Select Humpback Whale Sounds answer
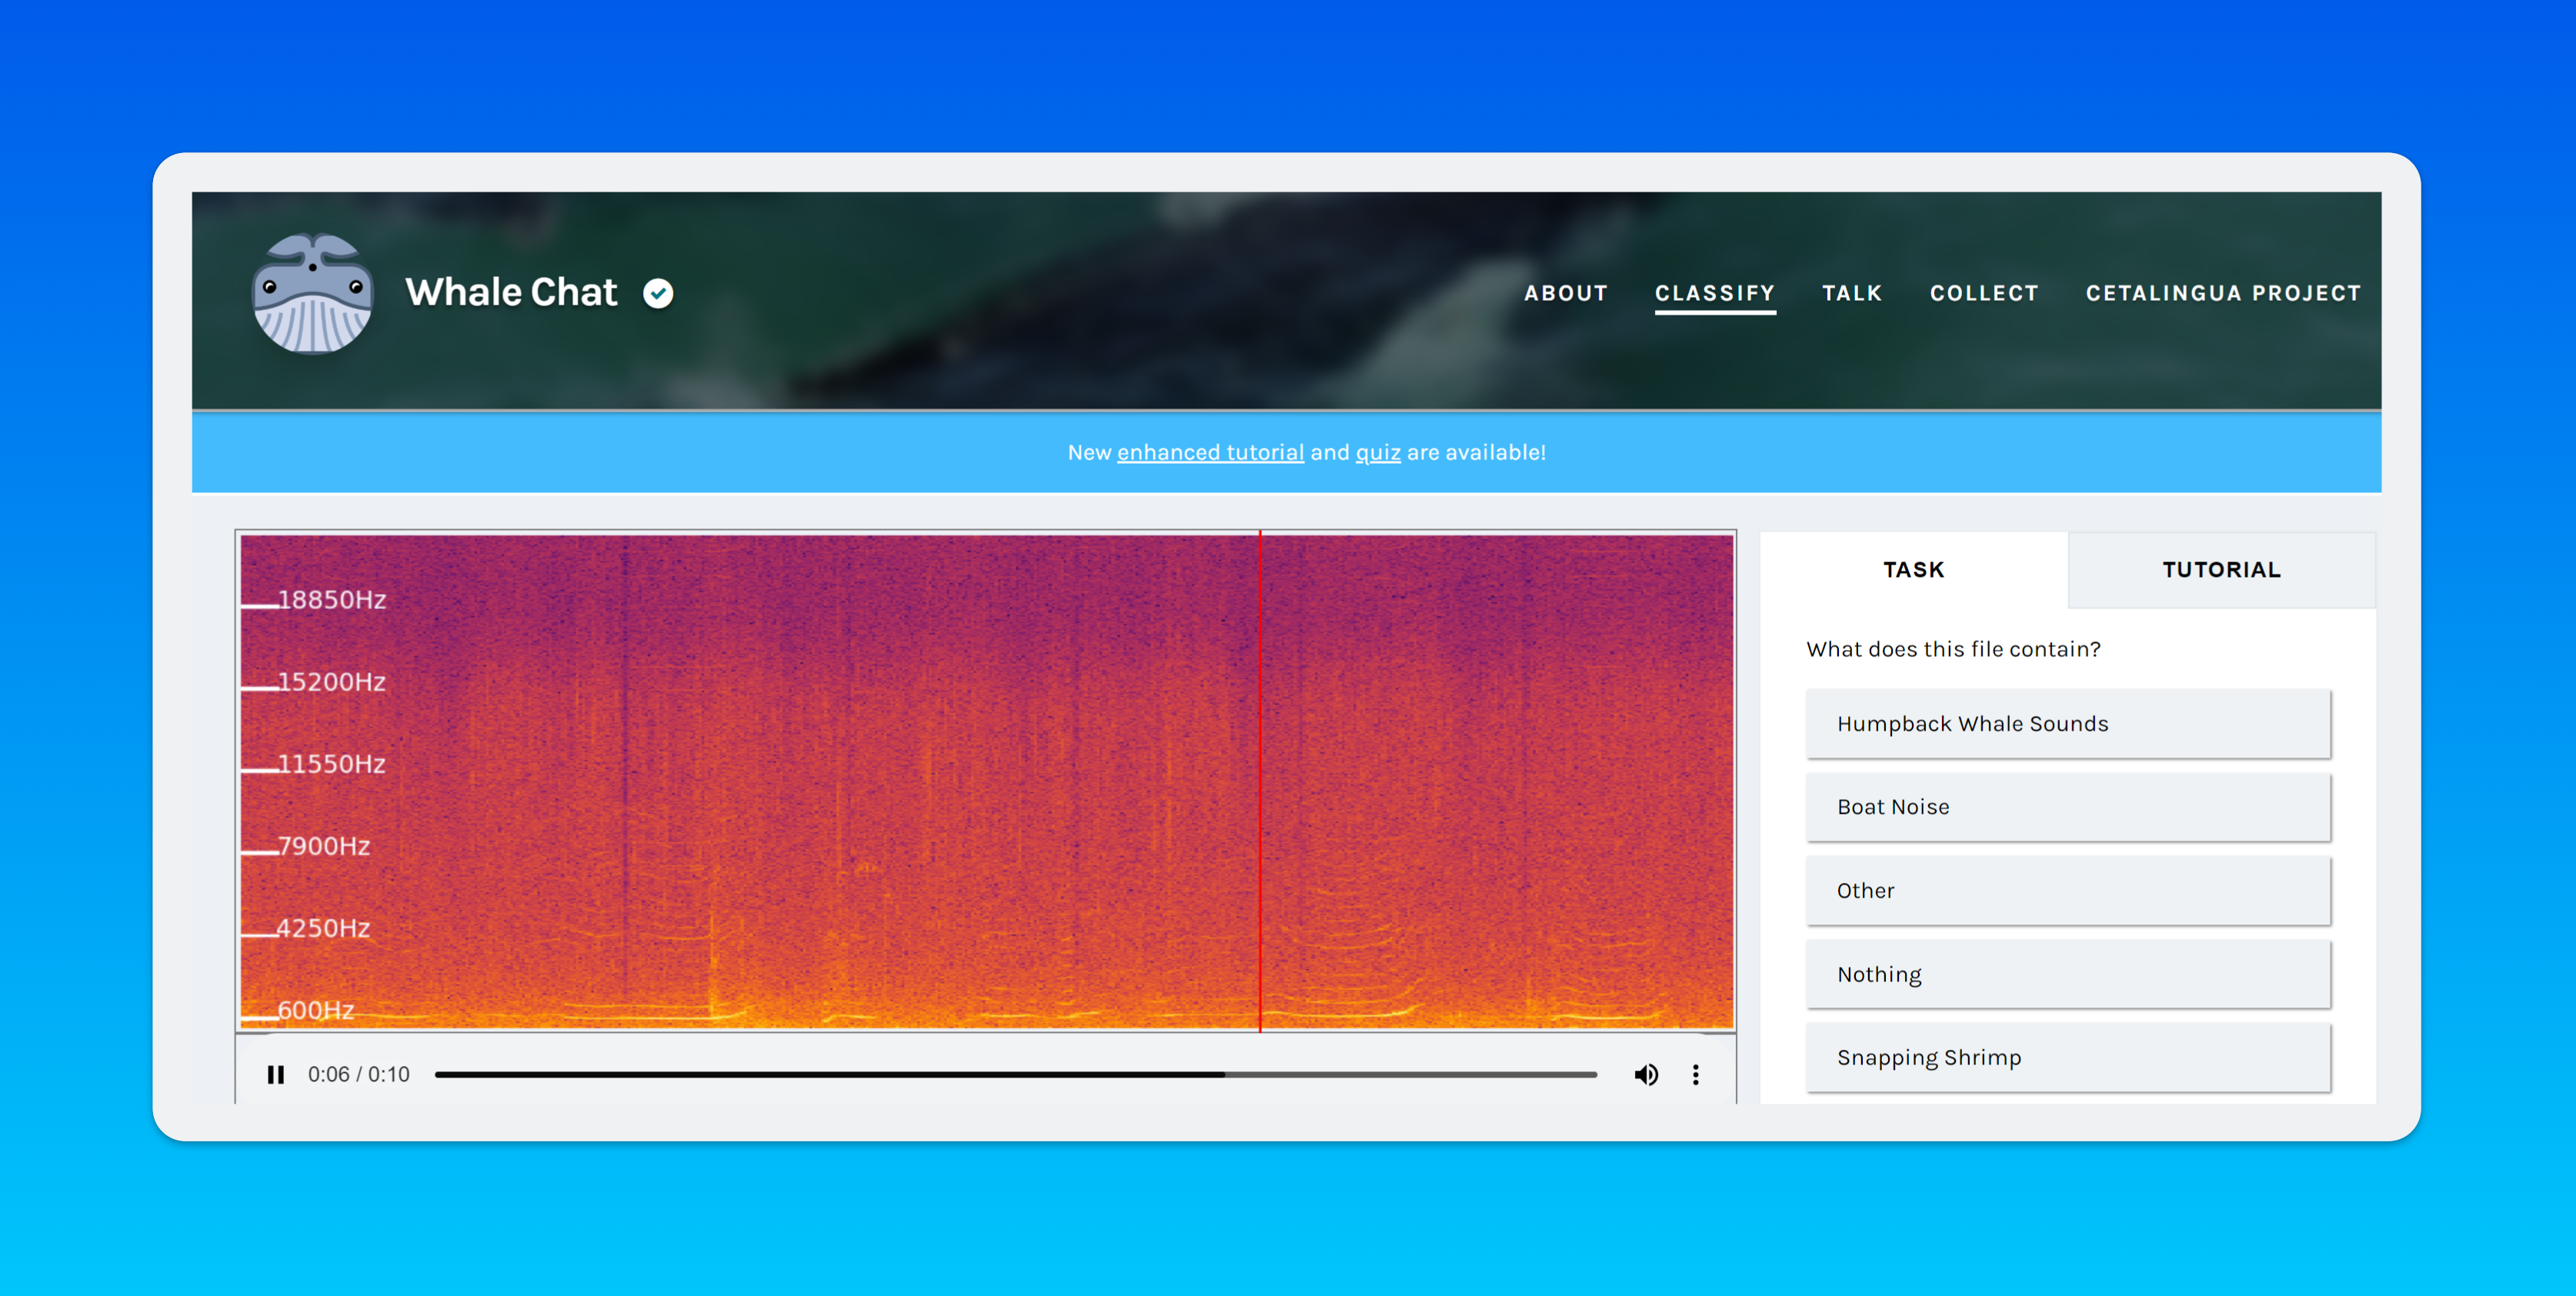 tap(2068, 723)
